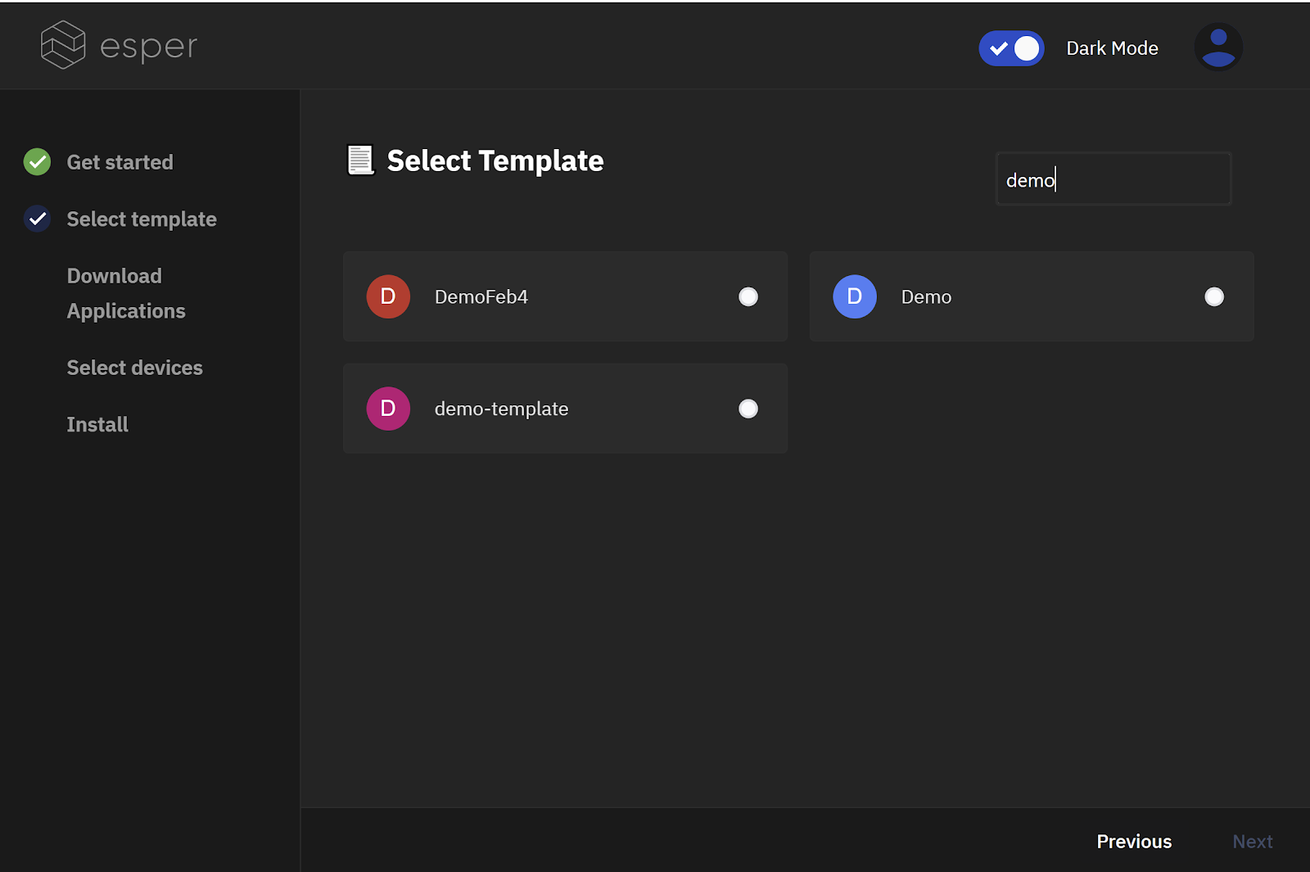Click the blue D avatar on Demo
1310x872 pixels.
[x=854, y=296]
